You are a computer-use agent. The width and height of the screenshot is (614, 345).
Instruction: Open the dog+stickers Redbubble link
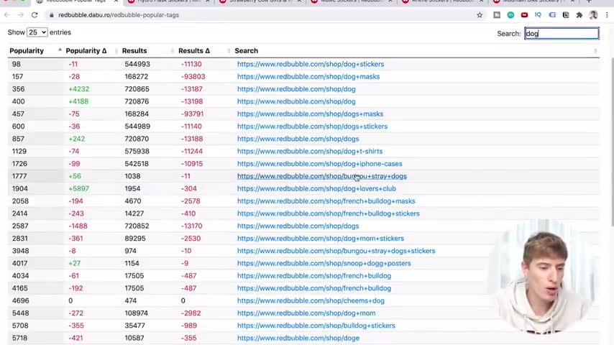coord(311,64)
